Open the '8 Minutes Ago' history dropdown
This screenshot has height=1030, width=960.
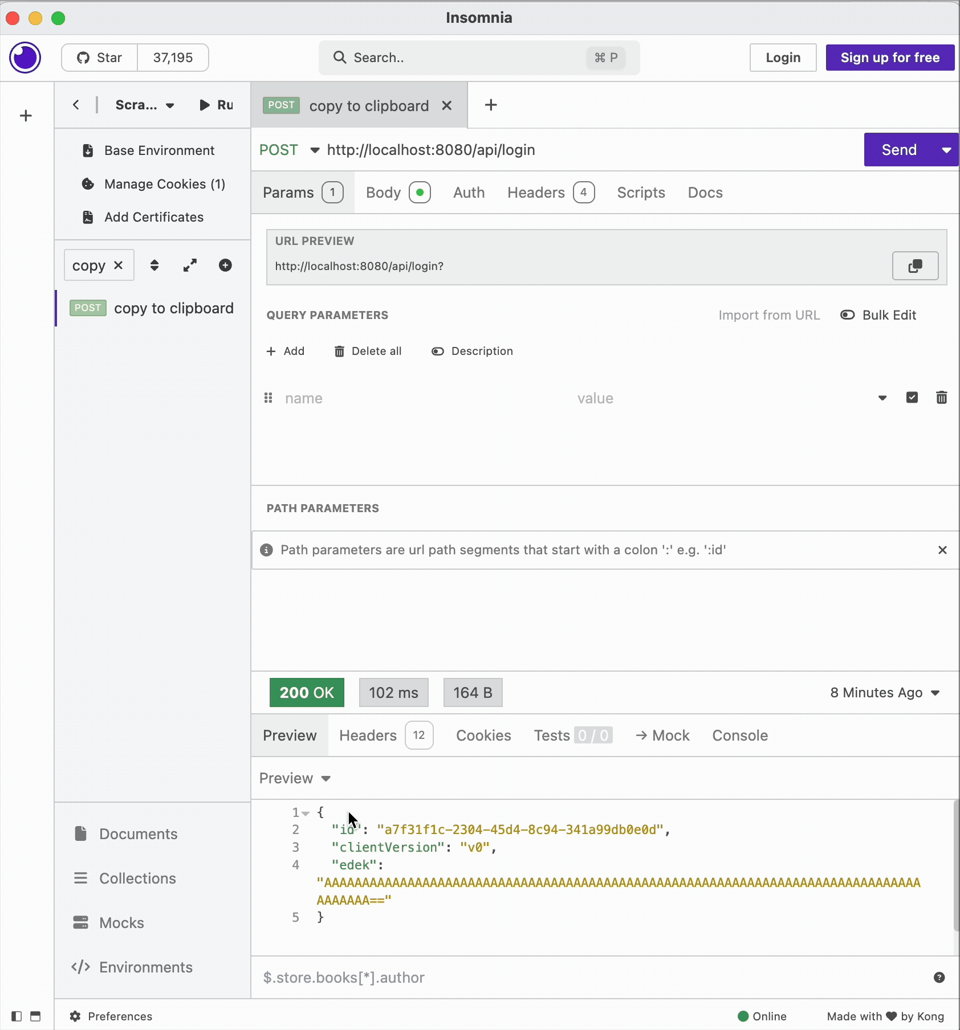[x=885, y=693]
